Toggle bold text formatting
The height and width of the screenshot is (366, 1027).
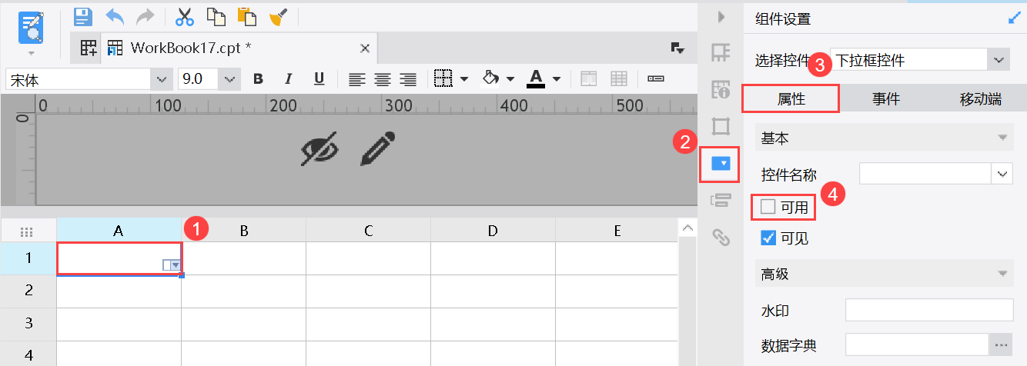pos(258,78)
